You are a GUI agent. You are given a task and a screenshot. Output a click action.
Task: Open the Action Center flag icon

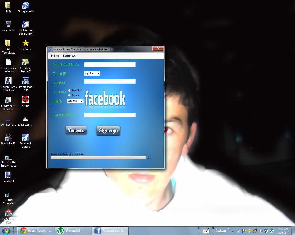point(244,231)
